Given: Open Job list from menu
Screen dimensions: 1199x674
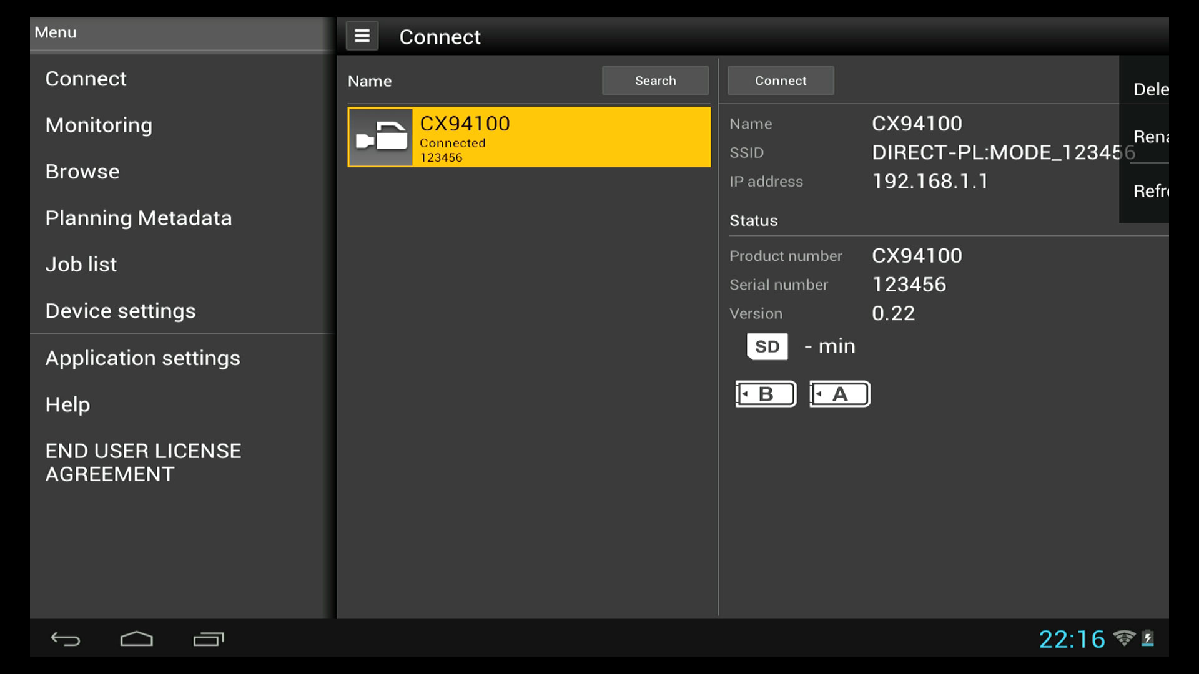Looking at the screenshot, I should pos(81,265).
